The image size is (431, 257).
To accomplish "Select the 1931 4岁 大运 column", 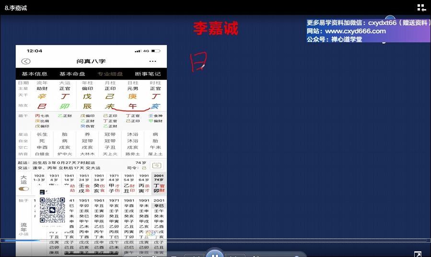I will (54, 179).
